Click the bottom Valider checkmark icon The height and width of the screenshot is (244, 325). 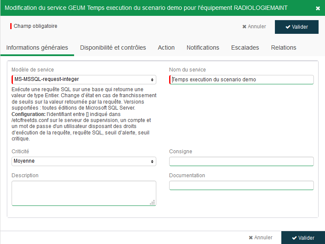tap(294, 238)
